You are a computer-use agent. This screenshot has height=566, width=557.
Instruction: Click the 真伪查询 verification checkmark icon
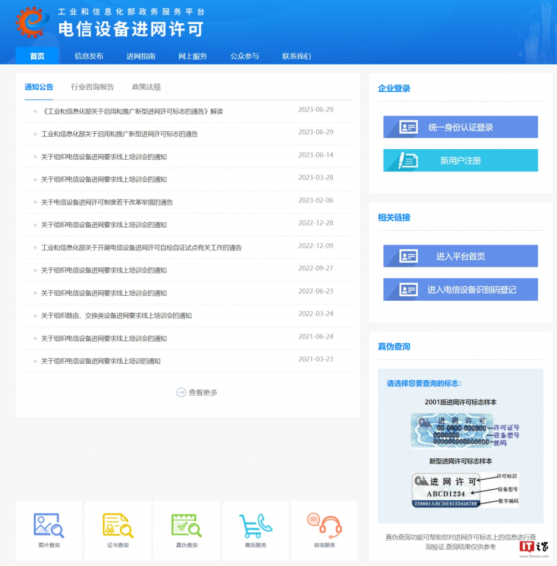coord(186,525)
